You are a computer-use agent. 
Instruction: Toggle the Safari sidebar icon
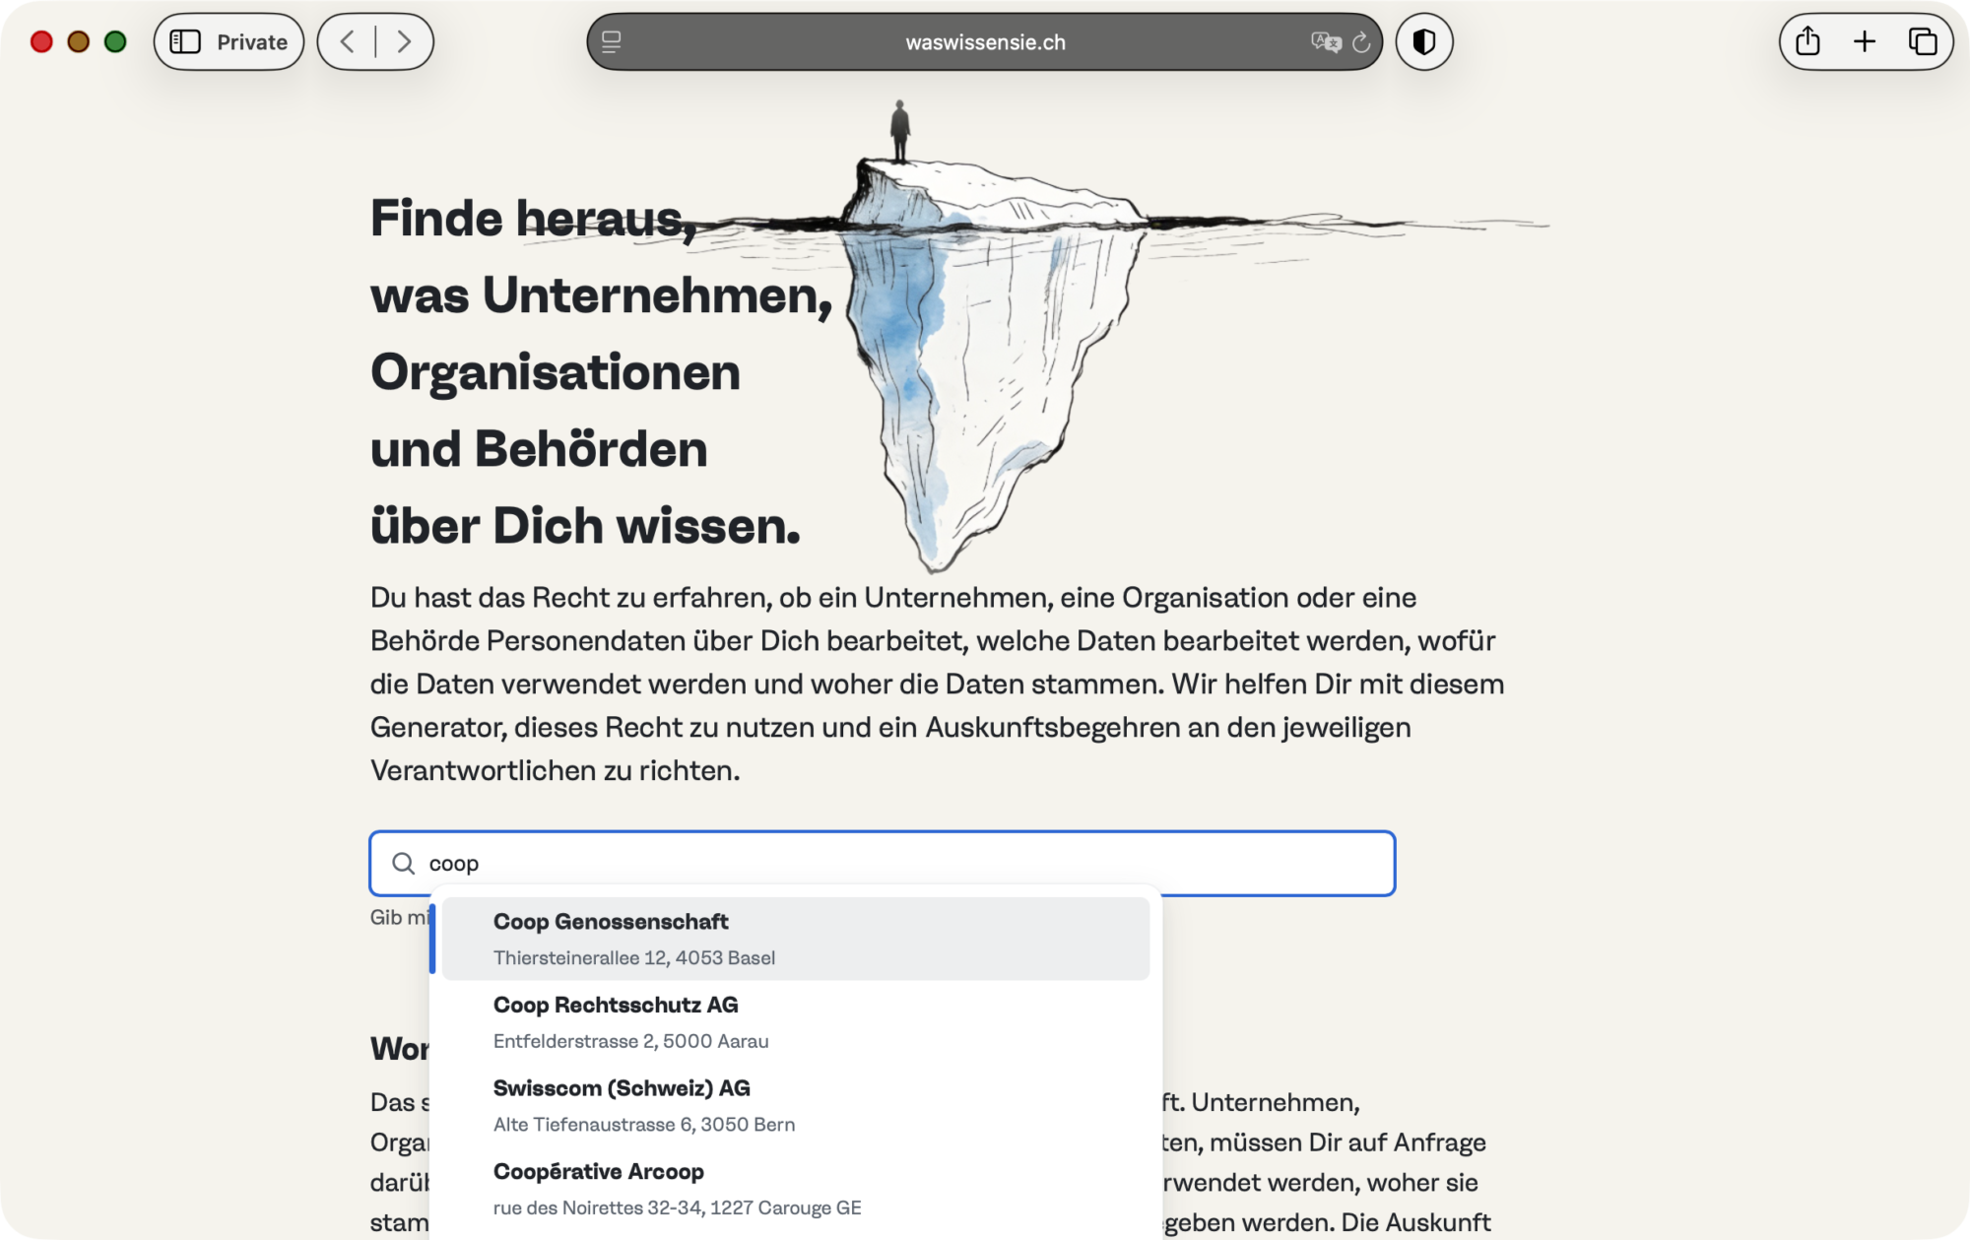[x=185, y=41]
